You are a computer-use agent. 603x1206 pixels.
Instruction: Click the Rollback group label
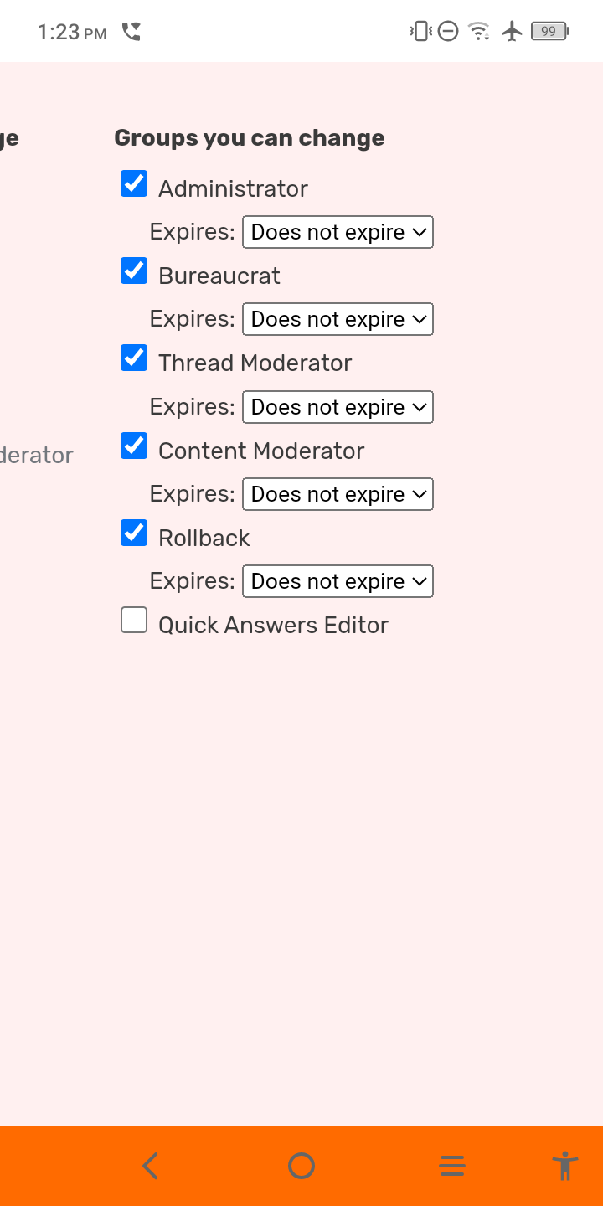(x=204, y=538)
